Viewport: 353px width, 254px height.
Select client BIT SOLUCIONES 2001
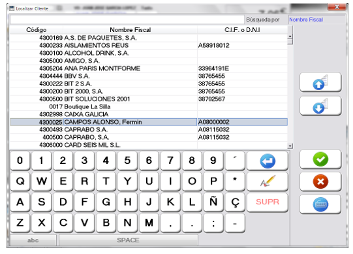click(x=149, y=99)
